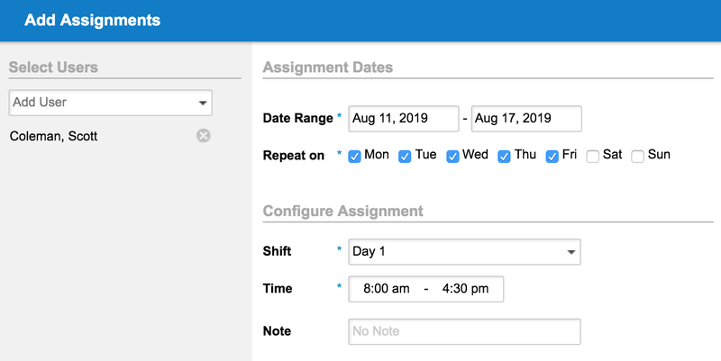This screenshot has height=361, width=721.
Task: Disable the Thu repeat checkbox
Action: tap(504, 157)
